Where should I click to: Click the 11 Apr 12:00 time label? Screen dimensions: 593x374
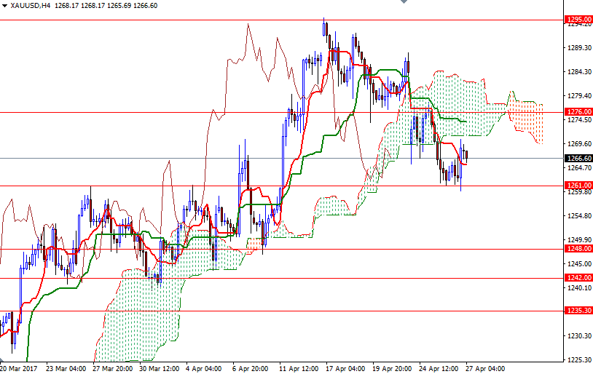299,368
